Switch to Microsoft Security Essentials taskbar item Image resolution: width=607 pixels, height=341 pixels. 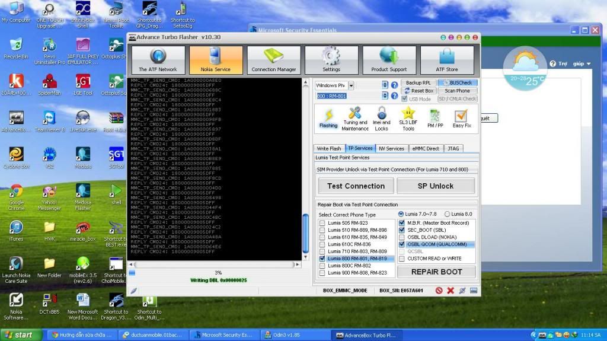pyautogui.click(x=223, y=335)
